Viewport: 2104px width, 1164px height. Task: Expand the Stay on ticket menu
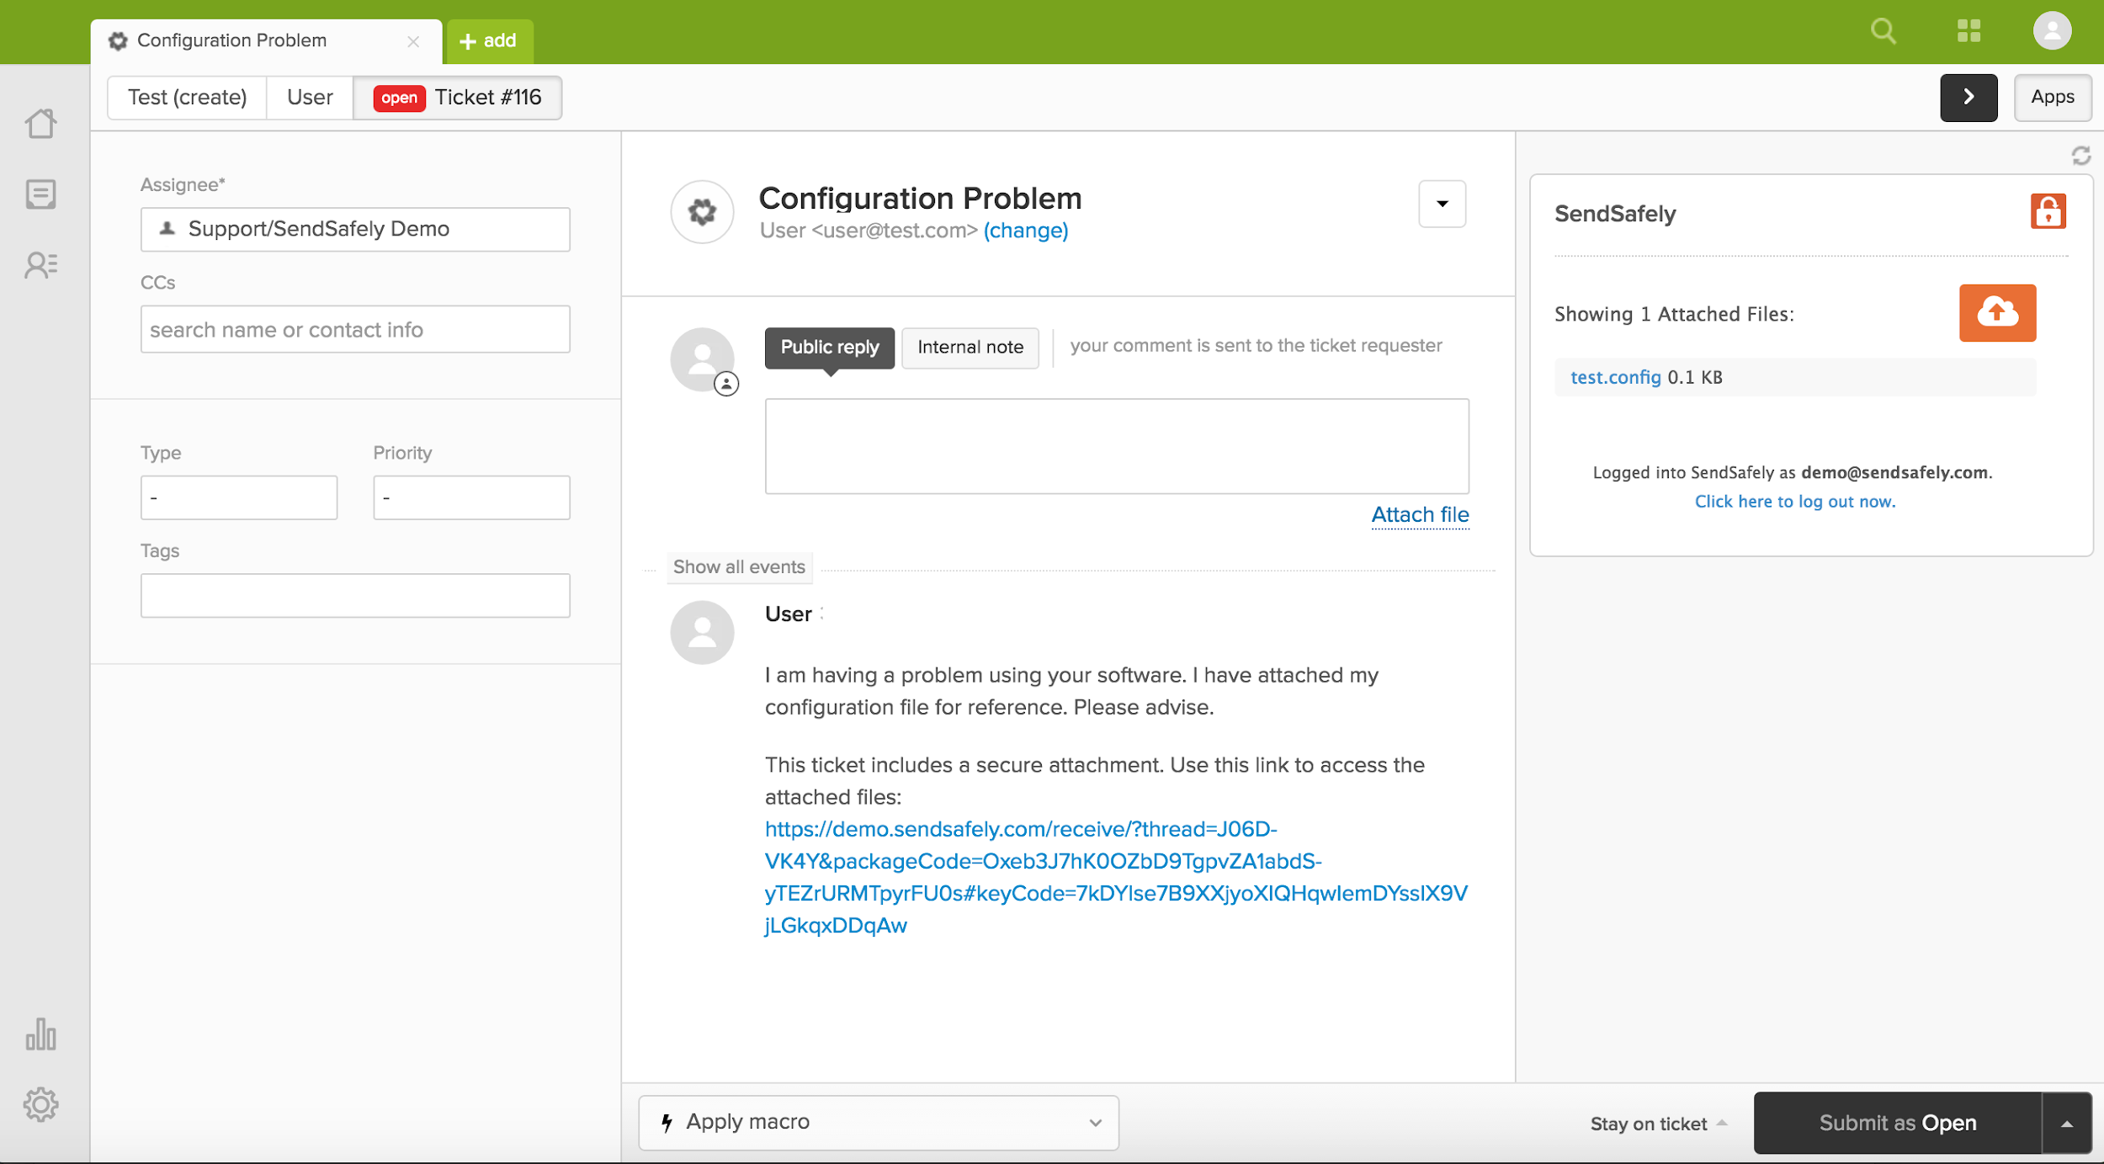click(1658, 1124)
